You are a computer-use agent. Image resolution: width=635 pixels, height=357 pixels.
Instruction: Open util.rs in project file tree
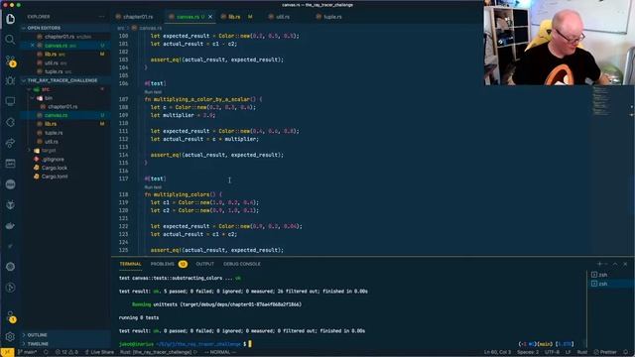click(64, 142)
